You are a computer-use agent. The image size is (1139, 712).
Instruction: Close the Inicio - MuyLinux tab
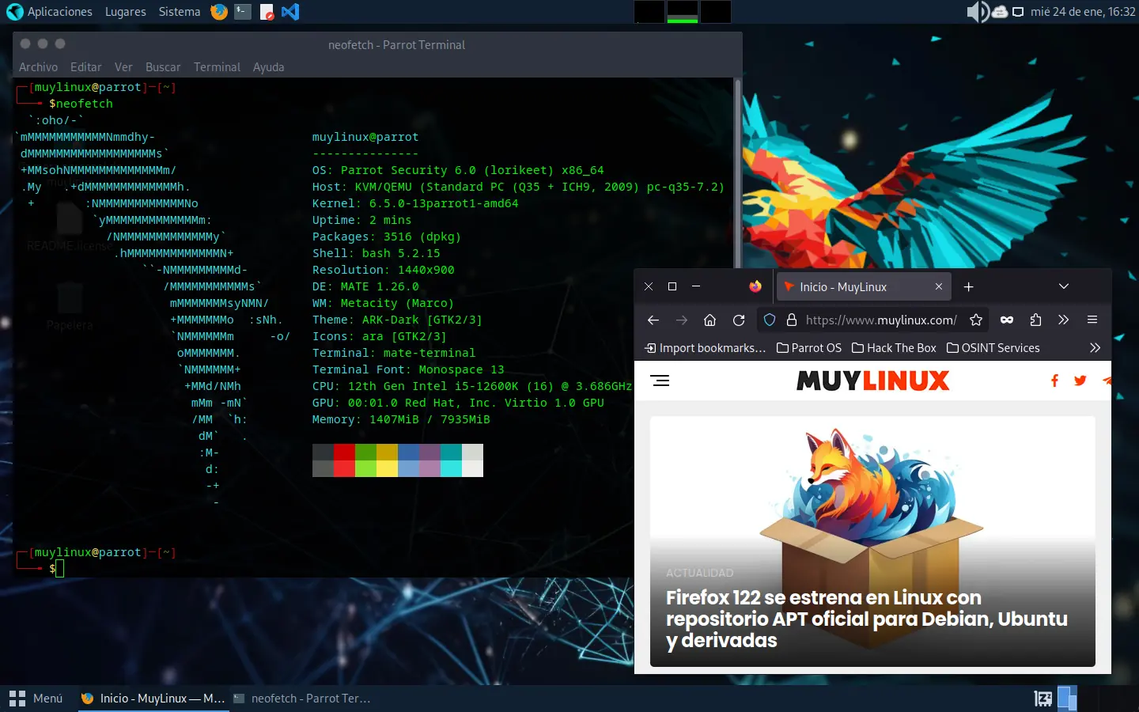coord(939,286)
